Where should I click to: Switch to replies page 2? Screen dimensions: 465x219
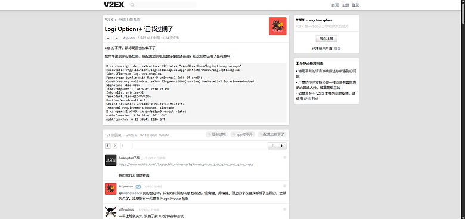[x=115, y=146]
